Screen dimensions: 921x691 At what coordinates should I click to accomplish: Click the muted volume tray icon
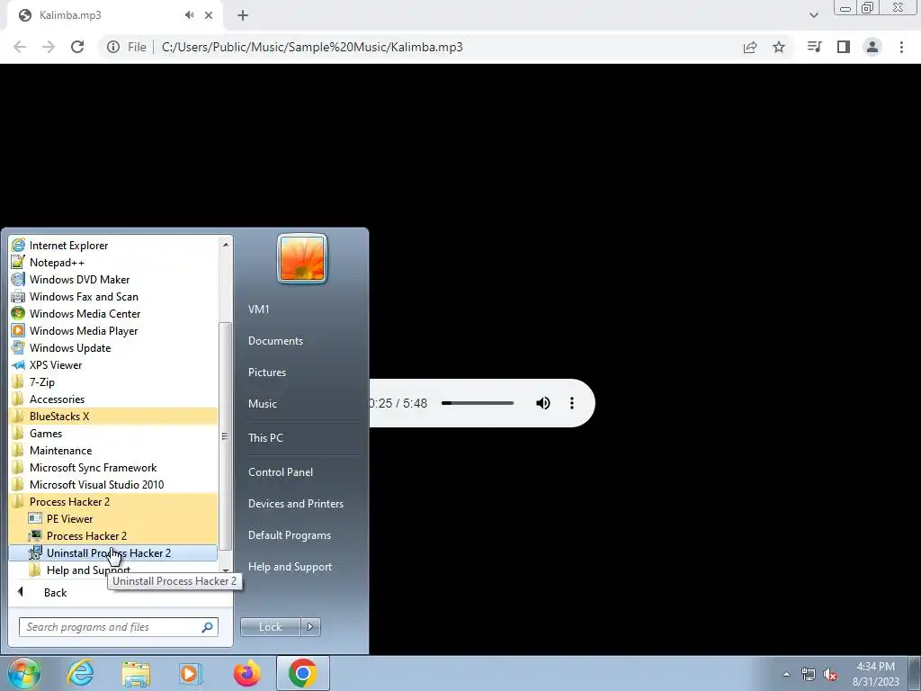tap(830, 675)
